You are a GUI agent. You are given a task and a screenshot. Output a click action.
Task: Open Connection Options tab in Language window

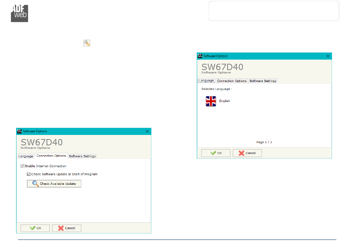(x=232, y=81)
